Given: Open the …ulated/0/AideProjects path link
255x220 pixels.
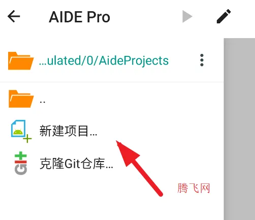Looking at the screenshot, I should (104, 60).
